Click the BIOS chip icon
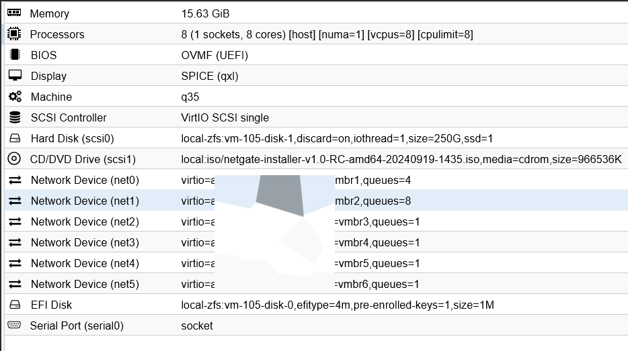Viewport: 628px width, 351px height. [15, 55]
